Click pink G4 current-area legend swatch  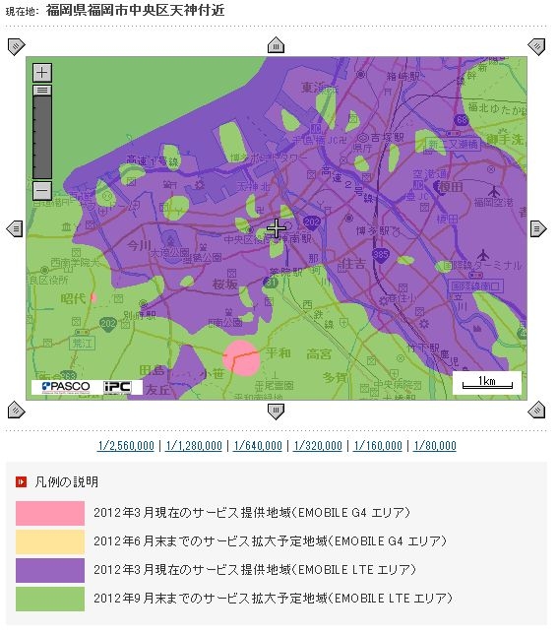coord(50,513)
